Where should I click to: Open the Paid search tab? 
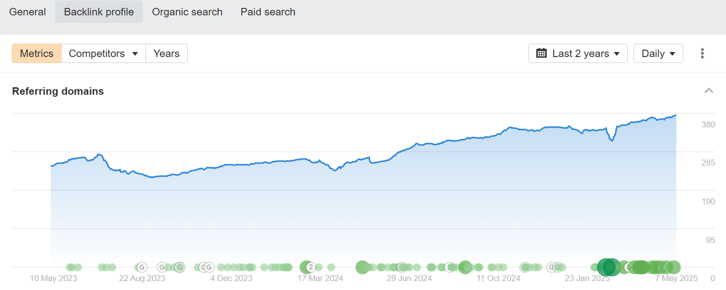point(268,12)
